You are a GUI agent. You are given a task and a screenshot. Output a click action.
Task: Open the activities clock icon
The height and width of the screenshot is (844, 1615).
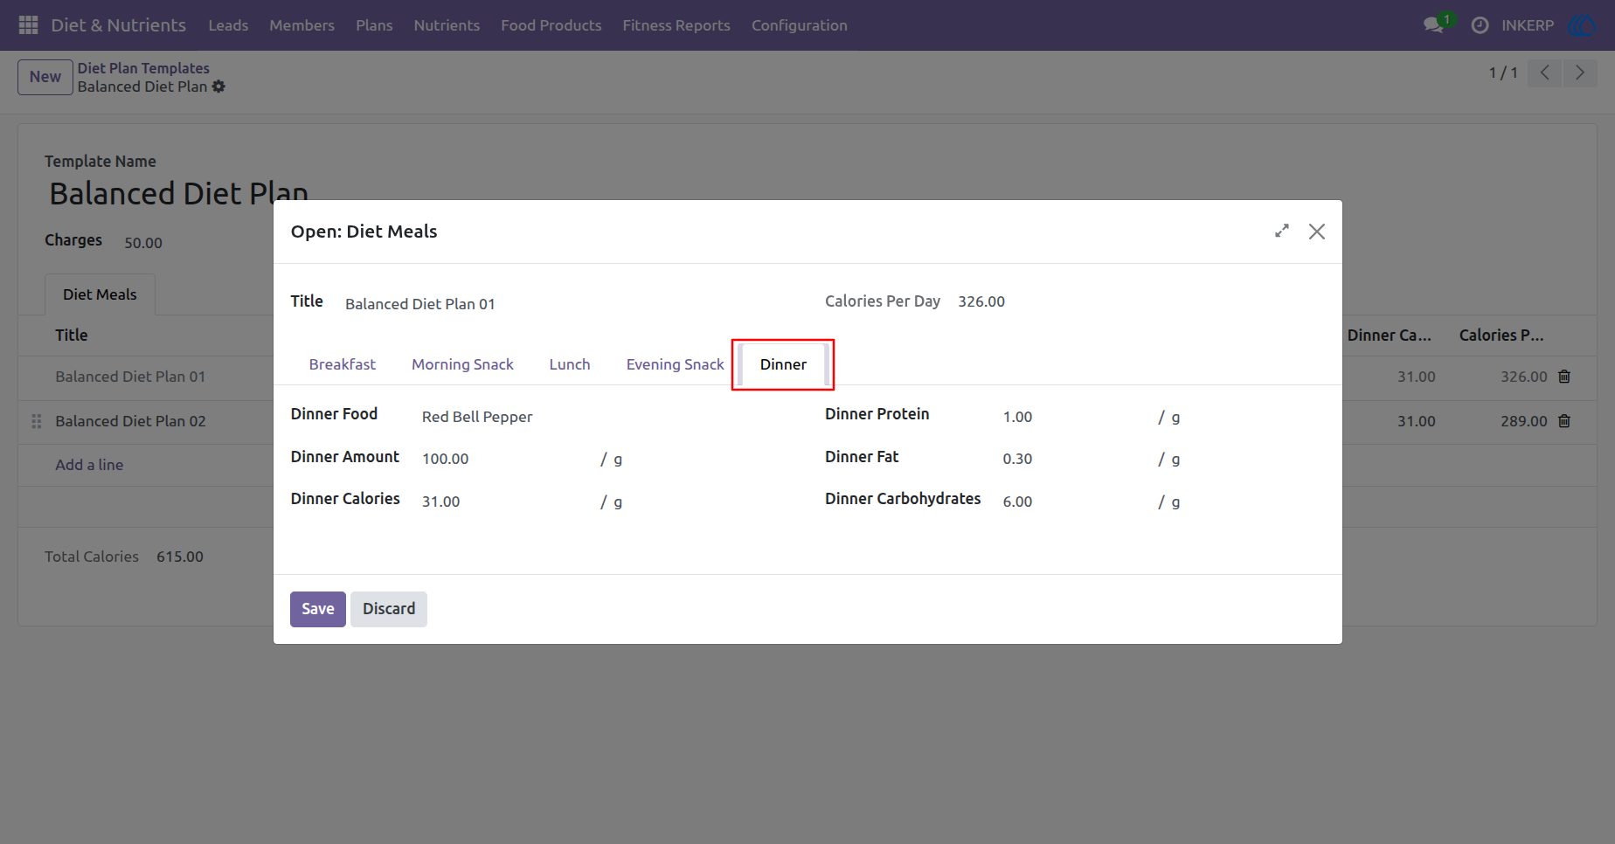click(x=1480, y=25)
